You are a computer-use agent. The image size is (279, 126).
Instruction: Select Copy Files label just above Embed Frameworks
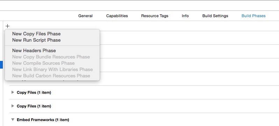point(34,106)
